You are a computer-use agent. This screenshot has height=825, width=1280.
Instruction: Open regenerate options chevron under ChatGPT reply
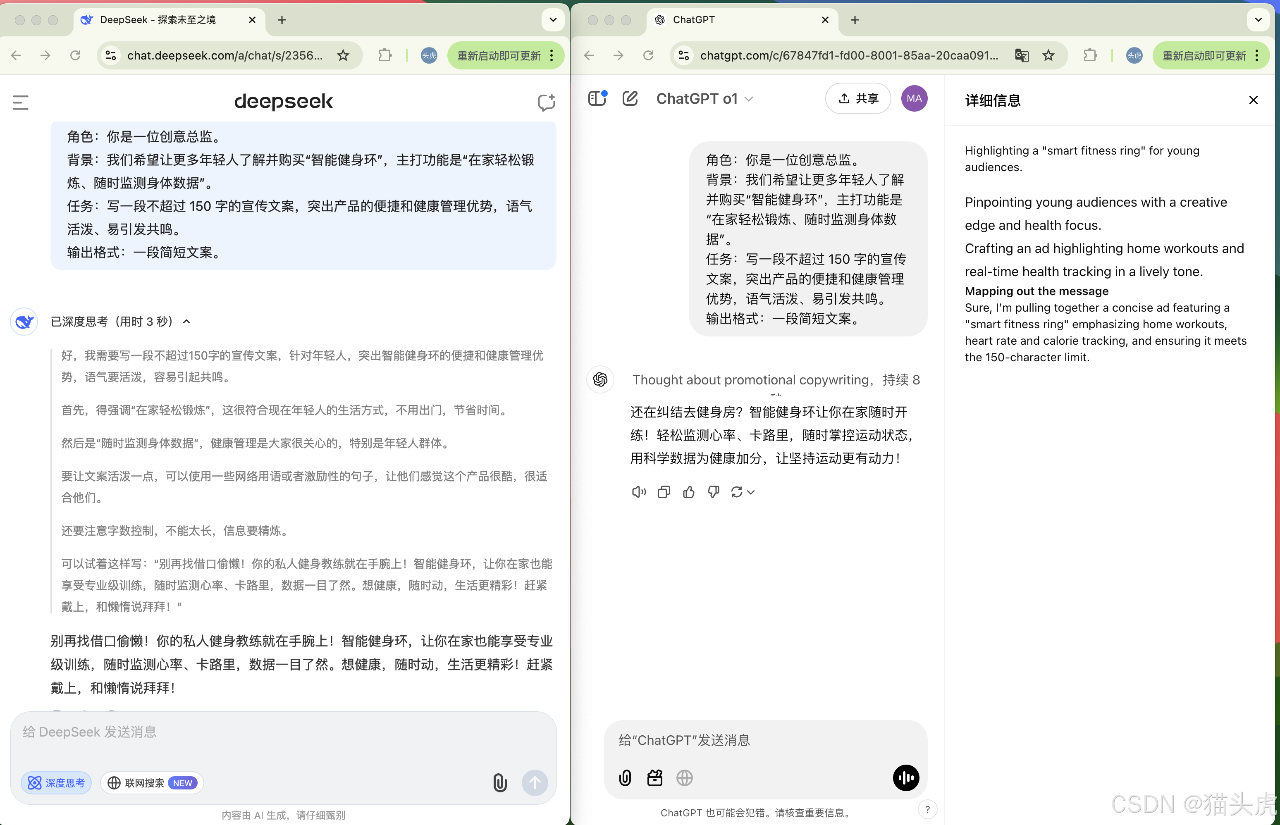click(x=752, y=492)
